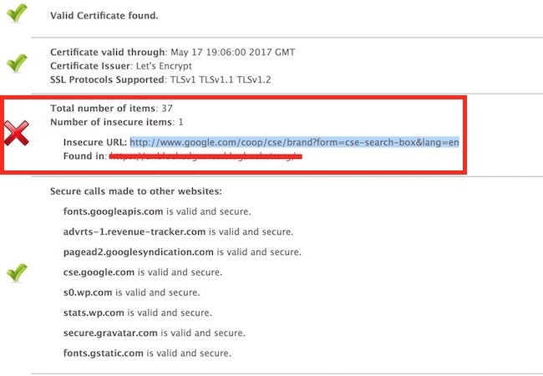Image resolution: width=543 pixels, height=376 pixels.
Task: Open the highlighted insecure Google URL
Action: tap(294, 142)
